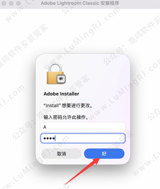Screen dimensions: 160x189
Task: Click the "Install" 想要进行更改 message text
Action: pos(68,105)
